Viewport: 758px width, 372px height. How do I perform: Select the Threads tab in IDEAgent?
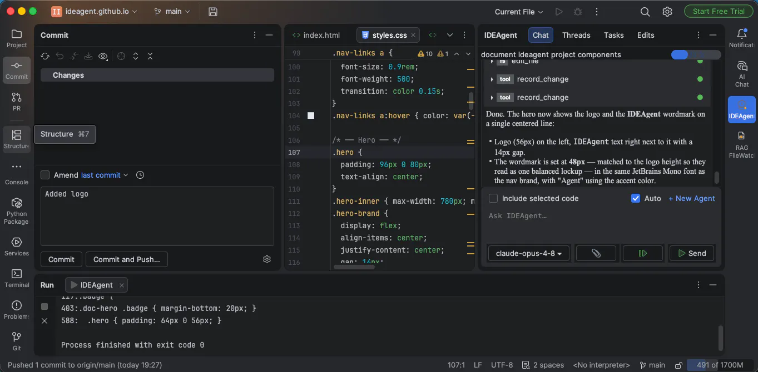[x=576, y=35]
